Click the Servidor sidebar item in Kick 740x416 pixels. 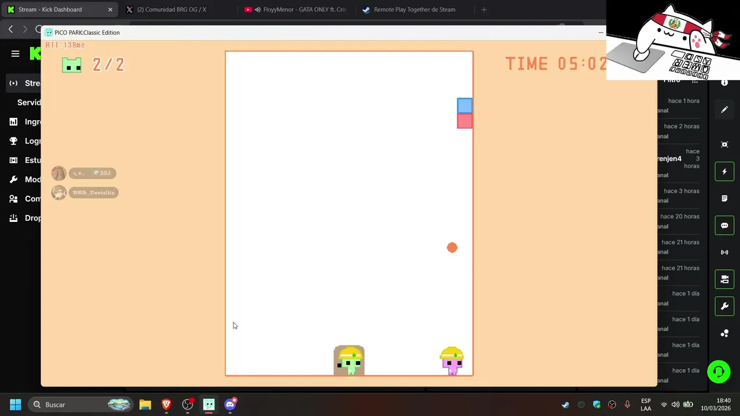click(29, 102)
